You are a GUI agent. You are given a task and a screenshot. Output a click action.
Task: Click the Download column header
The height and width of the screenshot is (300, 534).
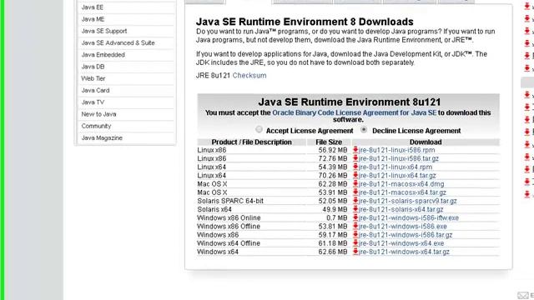pos(426,142)
